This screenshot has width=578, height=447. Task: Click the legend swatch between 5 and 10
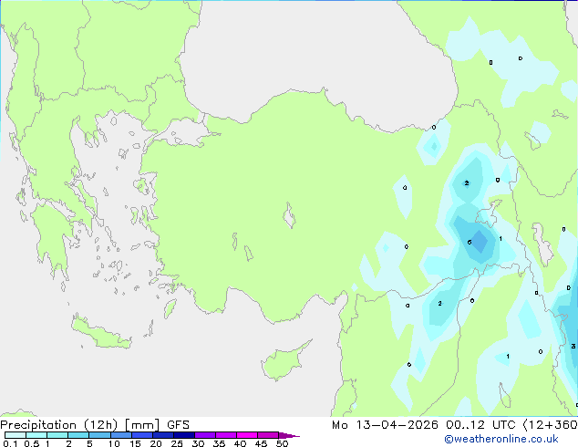coord(100,435)
